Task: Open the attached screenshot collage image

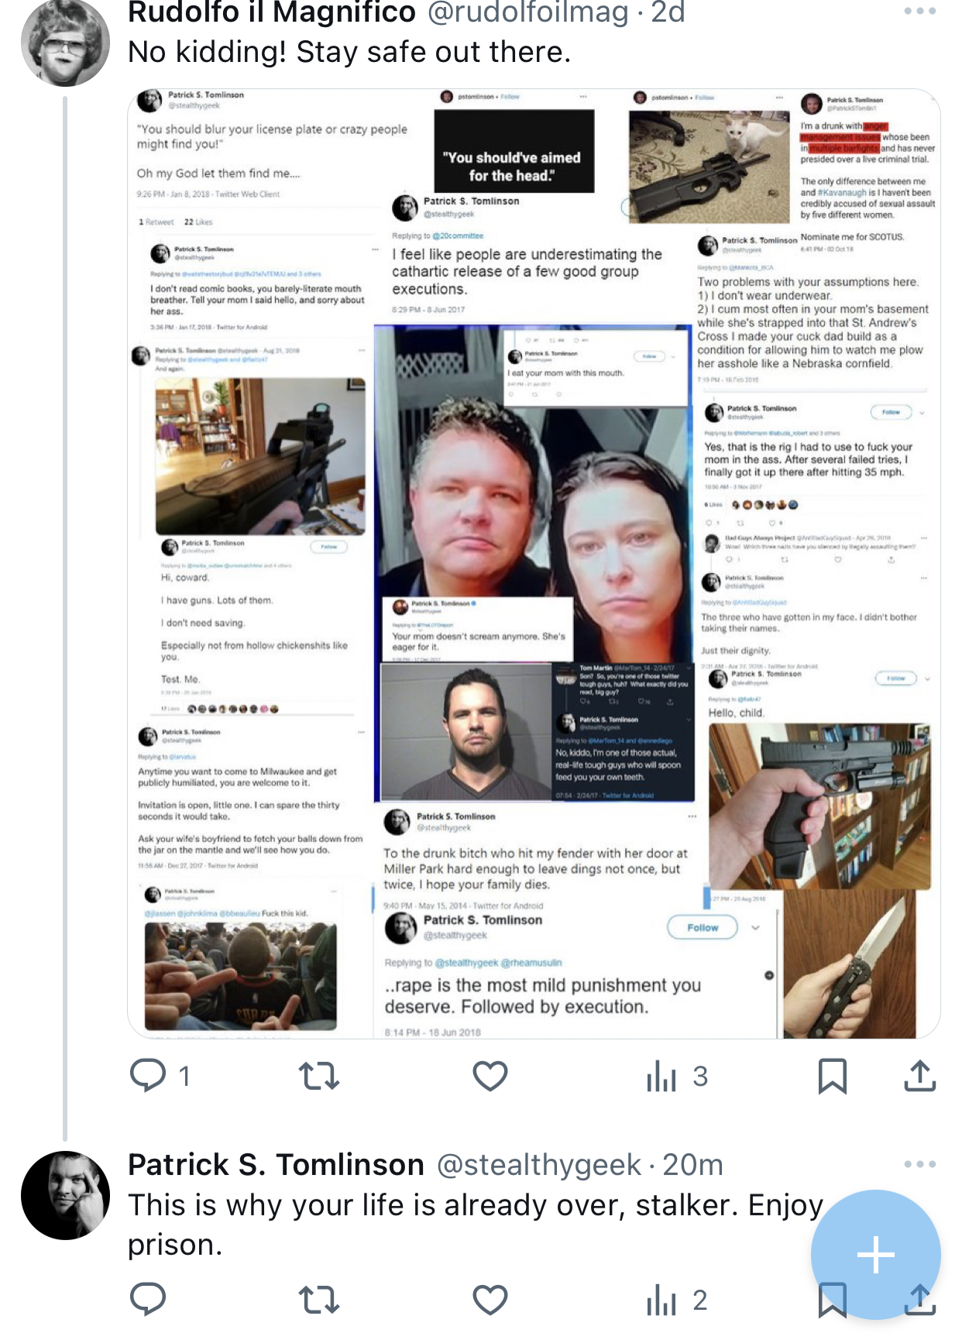Action: point(534,563)
